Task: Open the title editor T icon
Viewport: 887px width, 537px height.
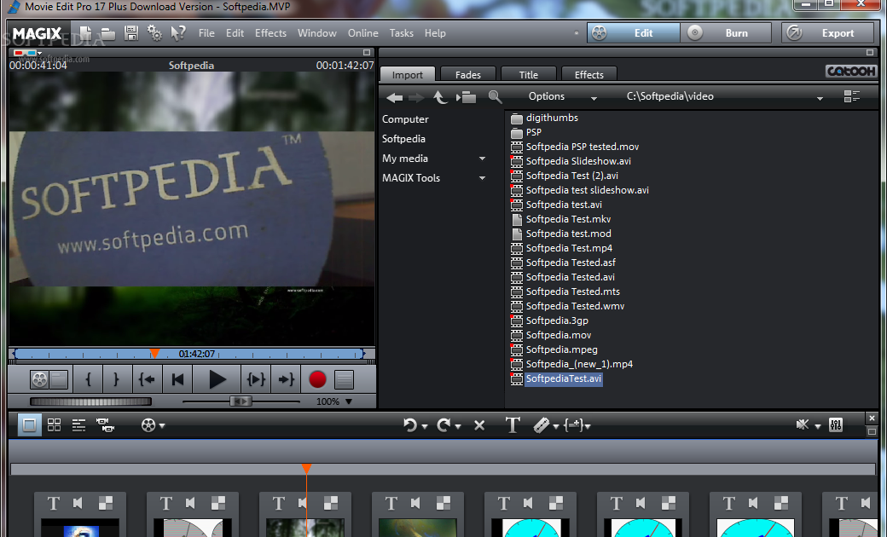Action: point(513,425)
